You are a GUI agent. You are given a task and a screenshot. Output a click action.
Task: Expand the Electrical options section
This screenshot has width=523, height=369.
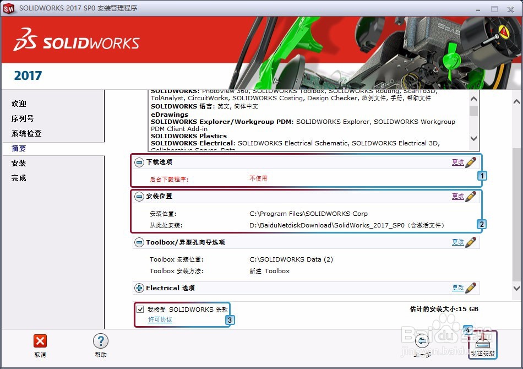(x=139, y=288)
